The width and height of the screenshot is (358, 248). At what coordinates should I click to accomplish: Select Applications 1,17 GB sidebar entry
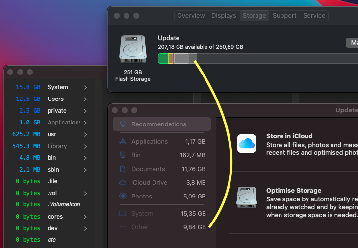click(162, 142)
